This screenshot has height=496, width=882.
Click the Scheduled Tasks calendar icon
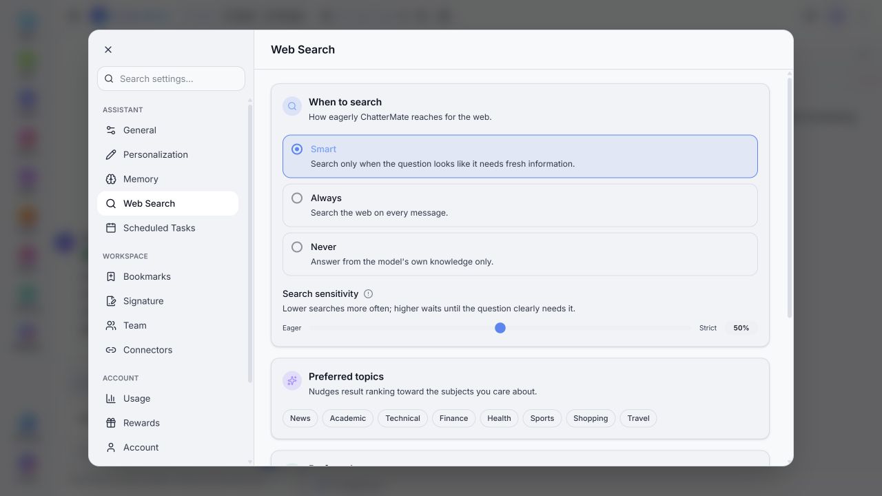111,228
